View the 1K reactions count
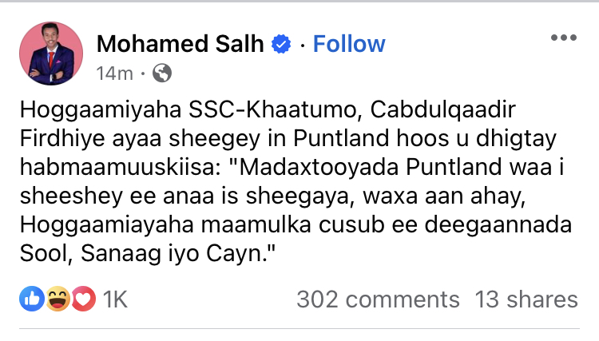 point(115,299)
